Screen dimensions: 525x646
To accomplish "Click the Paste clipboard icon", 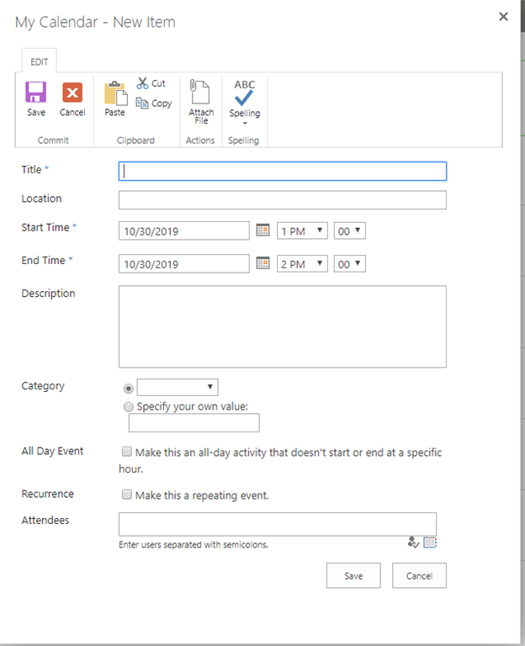I will coord(114,93).
